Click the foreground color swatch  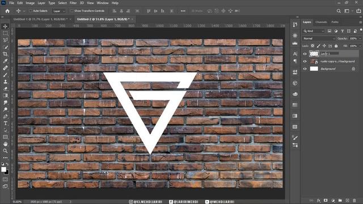point(3,169)
